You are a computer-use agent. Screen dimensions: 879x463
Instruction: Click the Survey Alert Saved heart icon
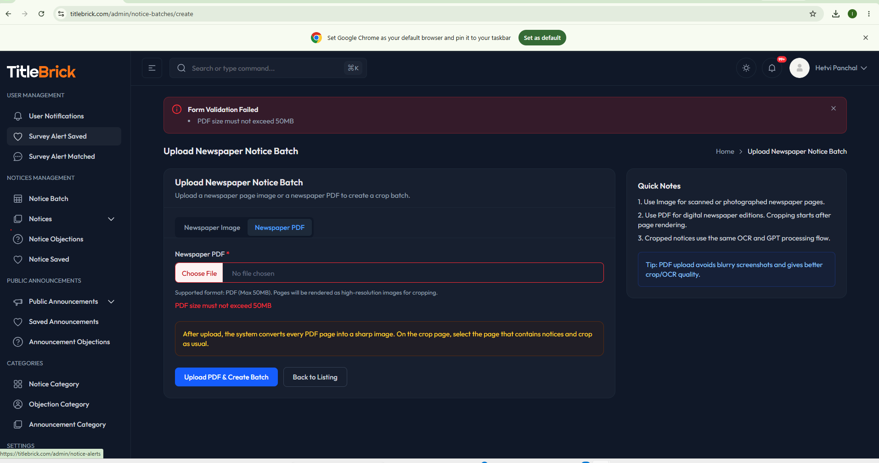point(18,136)
